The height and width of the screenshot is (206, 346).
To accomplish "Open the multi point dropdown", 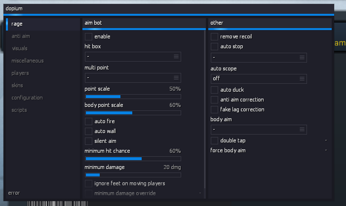I will pos(133,78).
